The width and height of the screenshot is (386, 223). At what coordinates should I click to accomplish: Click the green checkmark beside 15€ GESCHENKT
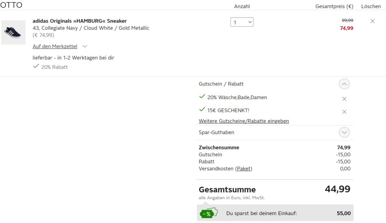202,109
